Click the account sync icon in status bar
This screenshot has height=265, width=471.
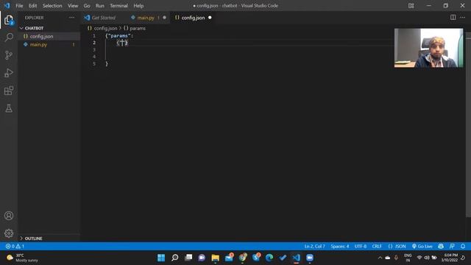(x=441, y=246)
